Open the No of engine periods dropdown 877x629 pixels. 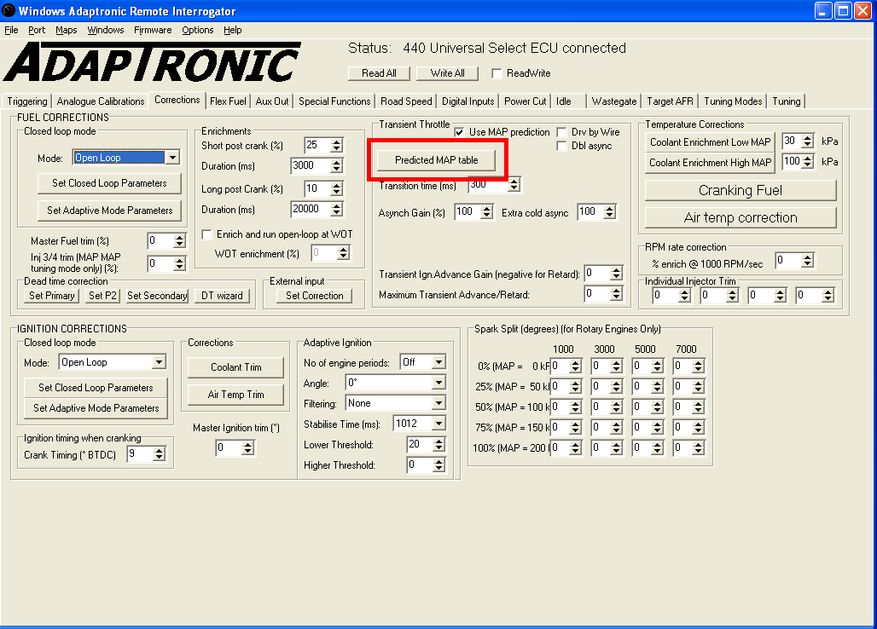pyautogui.click(x=438, y=362)
